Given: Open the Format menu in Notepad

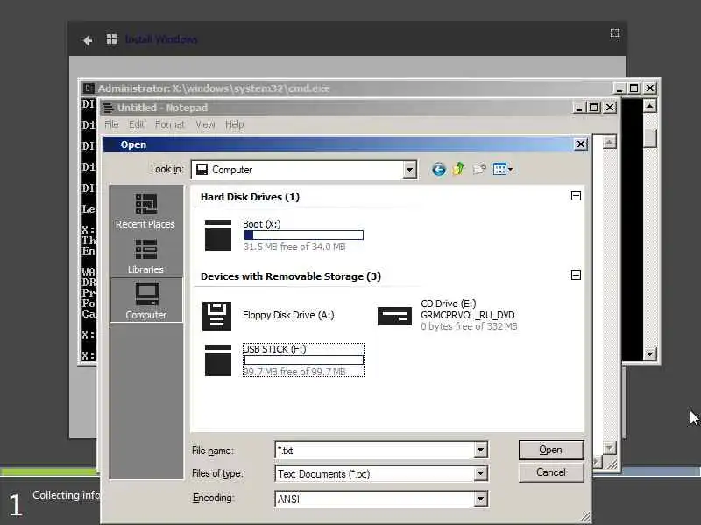Looking at the screenshot, I should 169,124.
